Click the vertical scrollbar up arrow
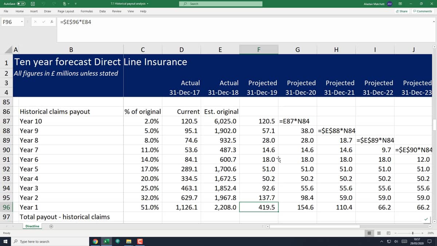 tap(434, 47)
